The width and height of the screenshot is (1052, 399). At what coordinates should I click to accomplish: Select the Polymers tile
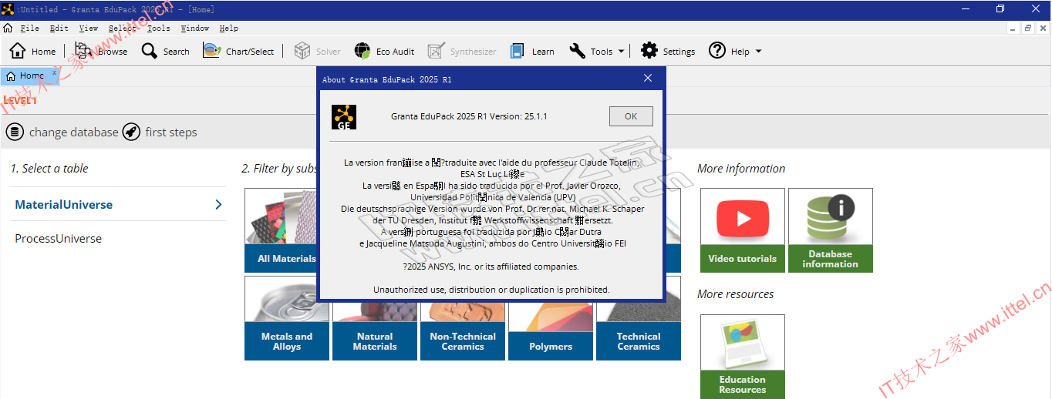click(551, 330)
